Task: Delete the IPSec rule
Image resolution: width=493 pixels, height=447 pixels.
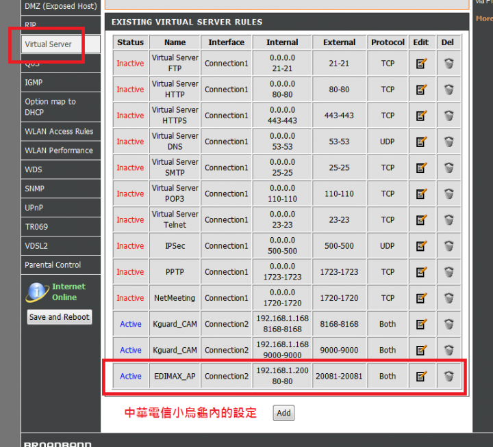Action: (448, 246)
